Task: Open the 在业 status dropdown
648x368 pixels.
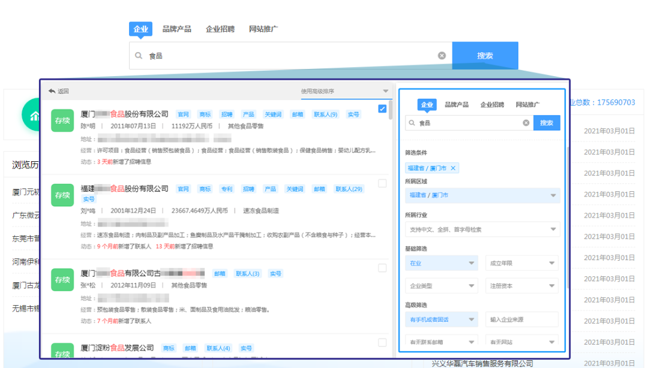Action: coord(442,263)
